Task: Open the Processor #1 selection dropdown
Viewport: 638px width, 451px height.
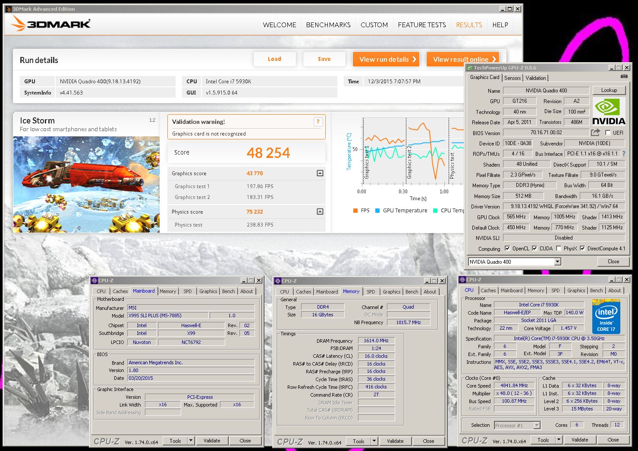Action: click(x=537, y=425)
